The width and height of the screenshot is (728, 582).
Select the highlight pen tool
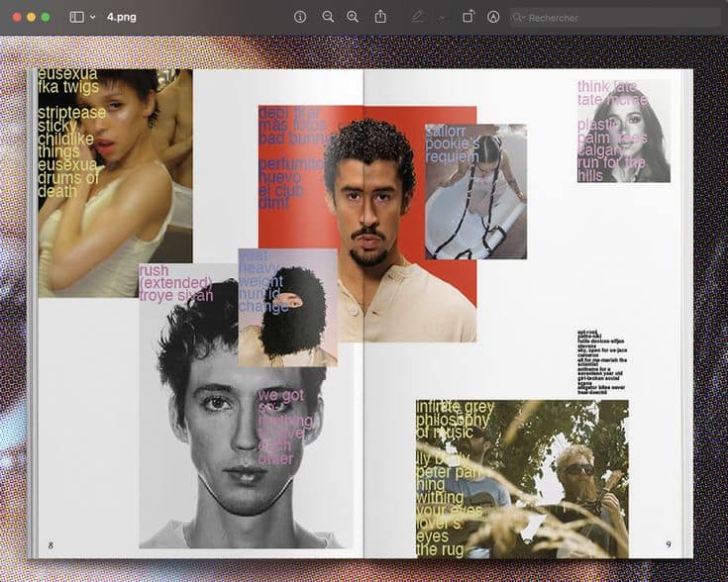417,17
